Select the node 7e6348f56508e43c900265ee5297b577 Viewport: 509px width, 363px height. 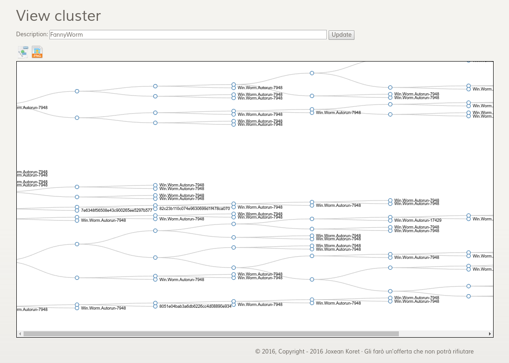[x=77, y=209]
